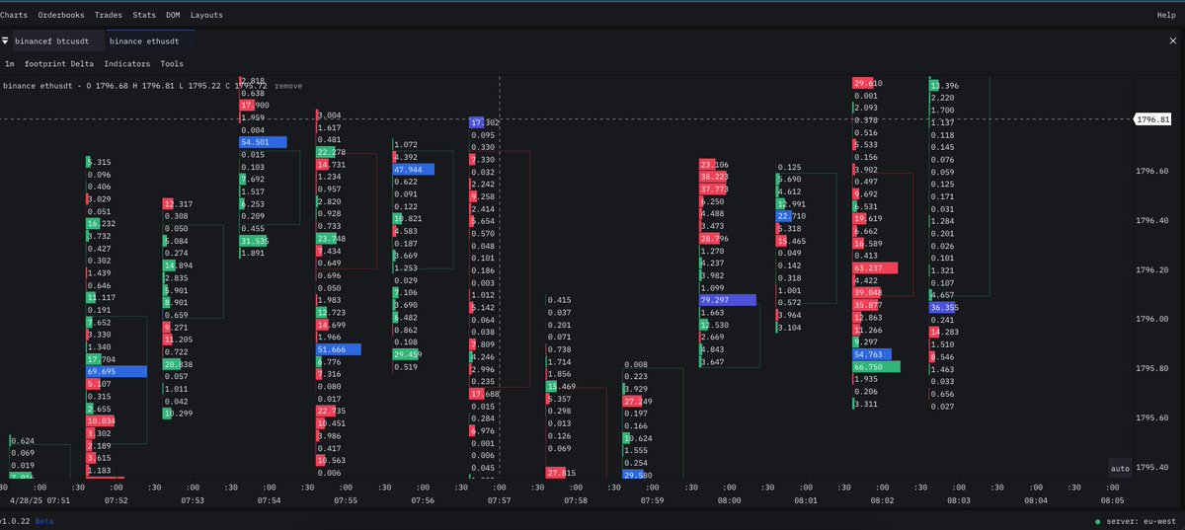Click the 08:00 time axis label
Screen dimensions: 1185x530
click(x=729, y=499)
